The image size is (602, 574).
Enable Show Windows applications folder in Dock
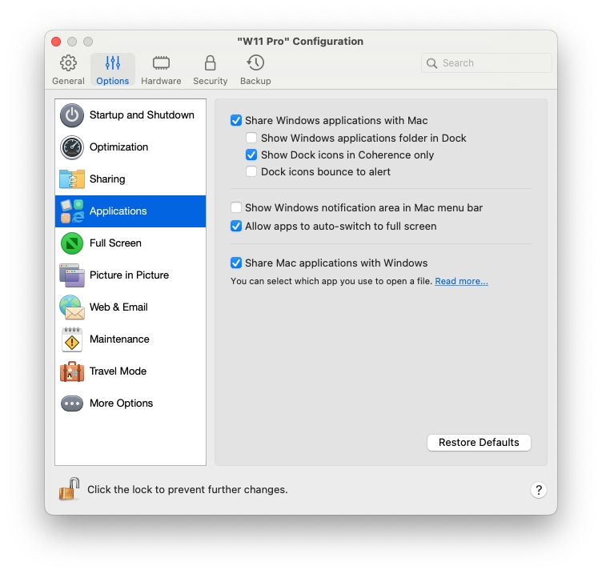252,138
